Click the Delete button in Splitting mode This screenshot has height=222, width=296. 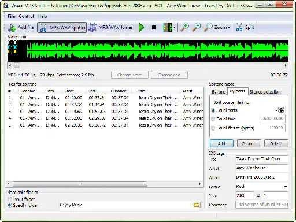pos(276,143)
